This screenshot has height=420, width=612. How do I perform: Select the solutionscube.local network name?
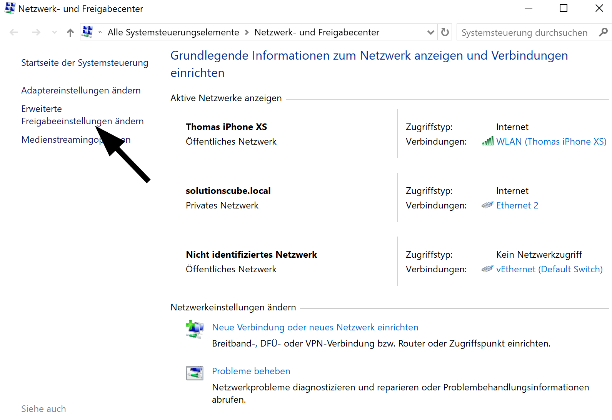tap(228, 191)
